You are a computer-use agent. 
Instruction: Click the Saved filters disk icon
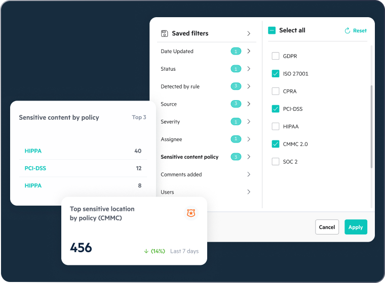(x=164, y=33)
